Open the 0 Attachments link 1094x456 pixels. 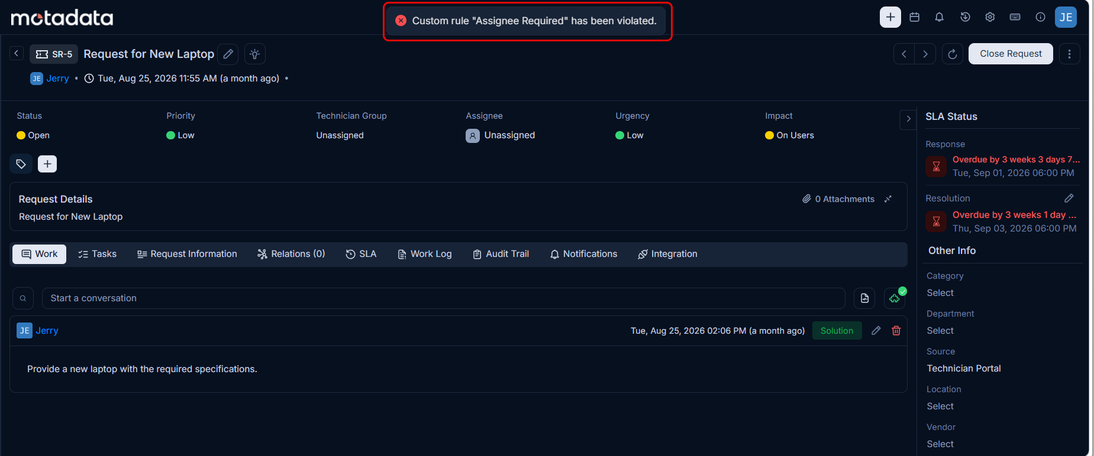coord(838,199)
